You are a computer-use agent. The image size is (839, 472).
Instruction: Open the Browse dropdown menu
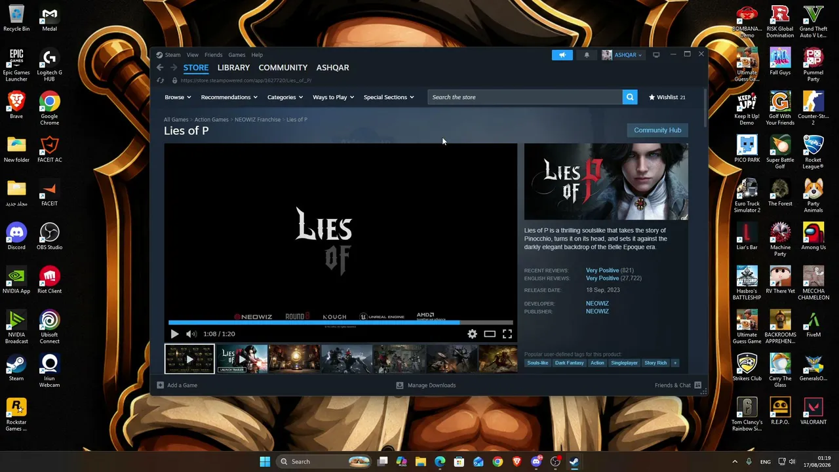178,97
